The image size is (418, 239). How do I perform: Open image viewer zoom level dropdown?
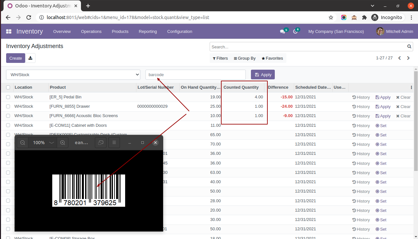(x=43, y=143)
